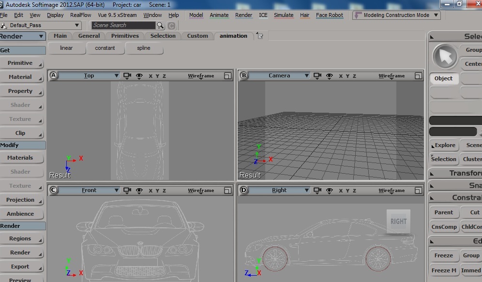Open the Wireframe display menu in the Top viewport
482x282 pixels.
tap(201, 76)
